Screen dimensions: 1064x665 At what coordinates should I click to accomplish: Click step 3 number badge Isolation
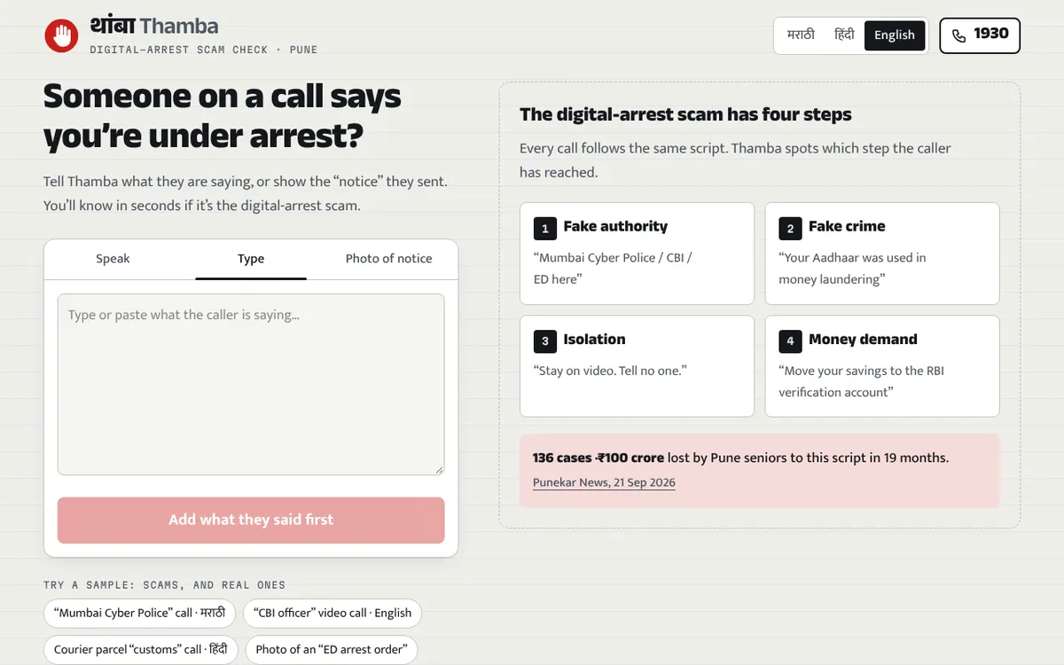[544, 340]
